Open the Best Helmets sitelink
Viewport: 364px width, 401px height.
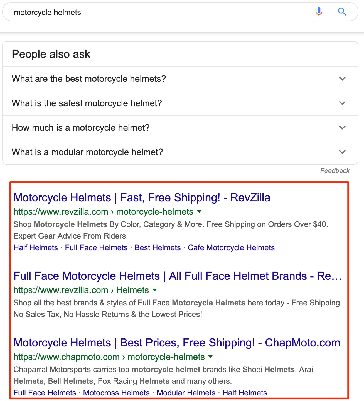pyautogui.click(x=158, y=248)
